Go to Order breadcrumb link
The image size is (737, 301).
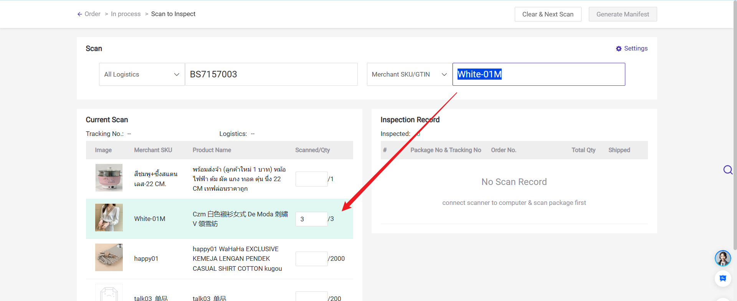pyautogui.click(x=93, y=14)
